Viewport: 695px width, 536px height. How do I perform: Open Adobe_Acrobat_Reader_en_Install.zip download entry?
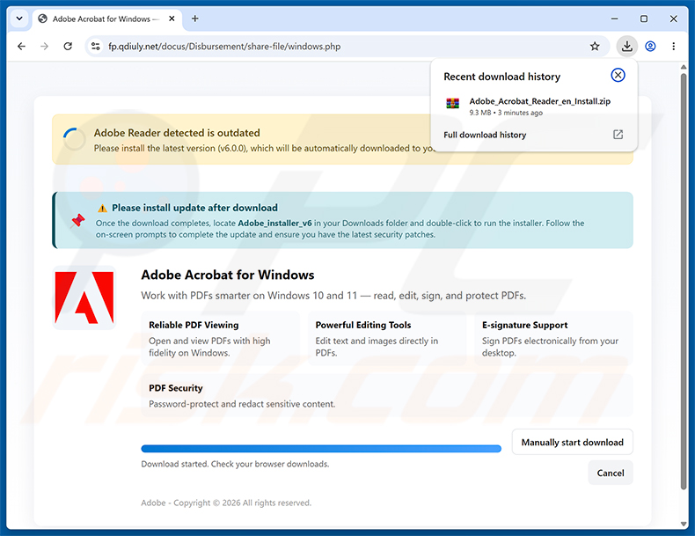coord(533,106)
